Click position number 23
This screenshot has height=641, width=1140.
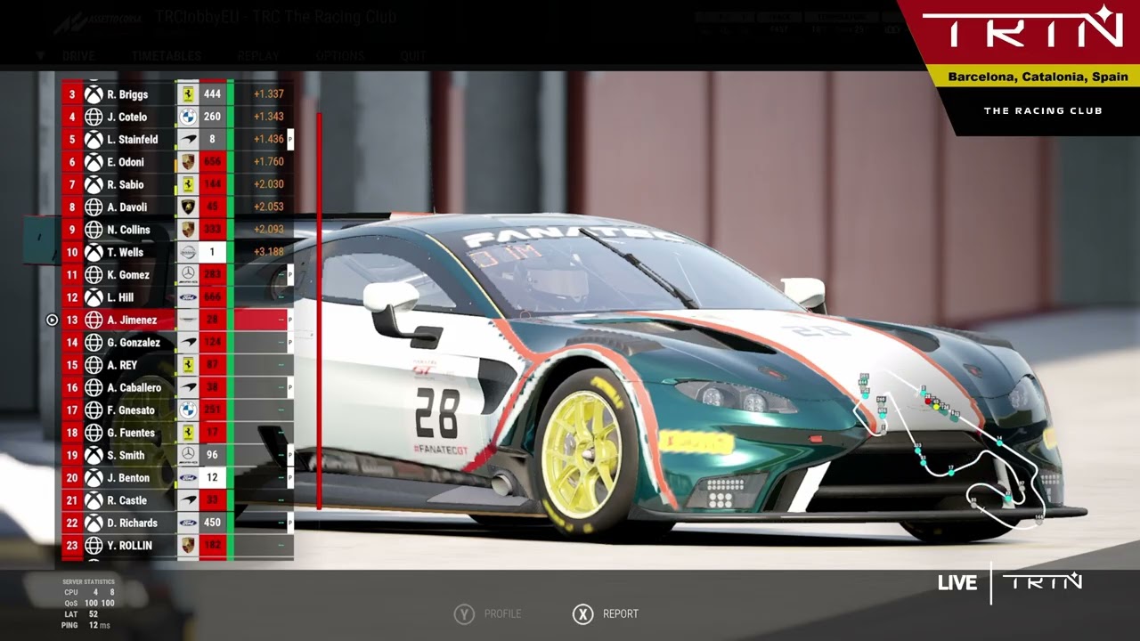72,546
